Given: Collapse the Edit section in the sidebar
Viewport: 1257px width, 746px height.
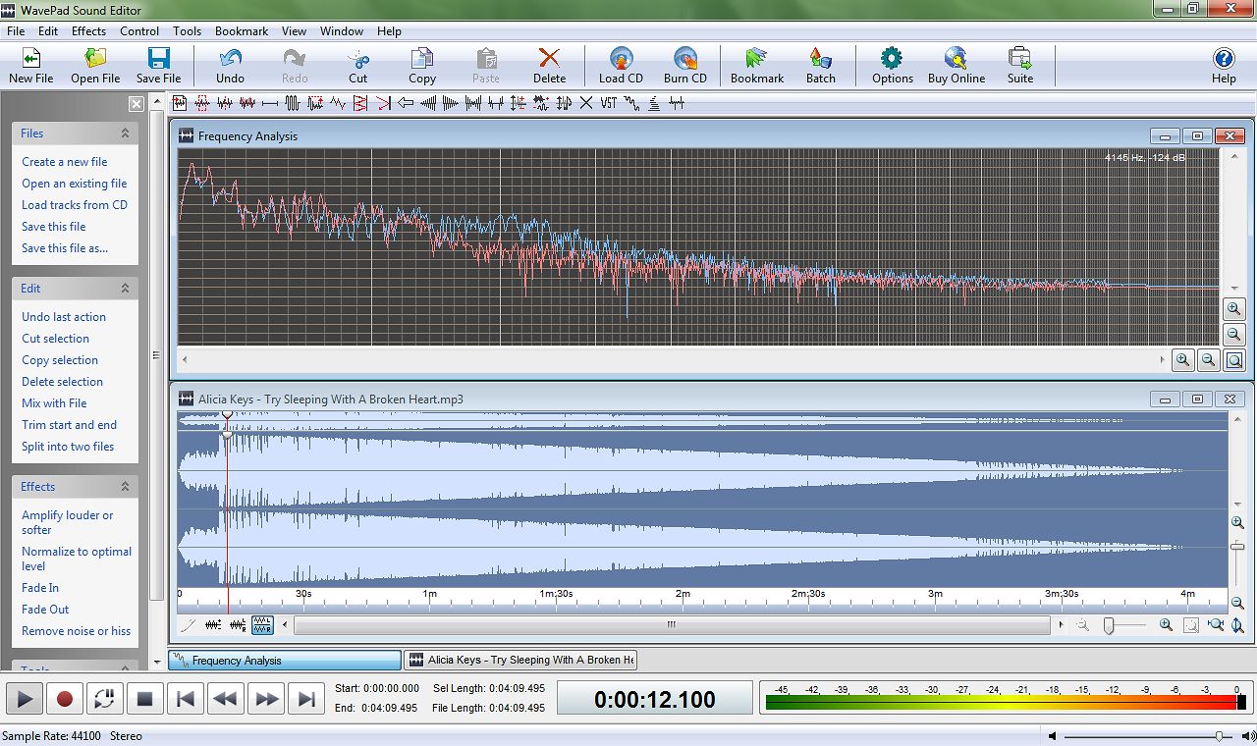Looking at the screenshot, I should coord(126,288).
